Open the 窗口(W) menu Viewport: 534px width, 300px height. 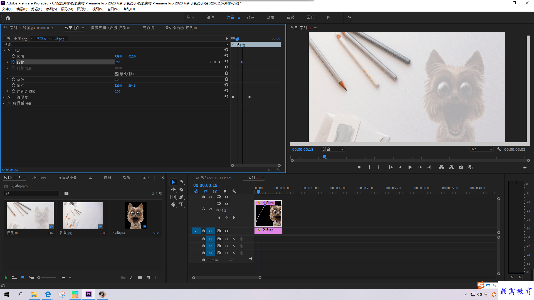click(113, 9)
